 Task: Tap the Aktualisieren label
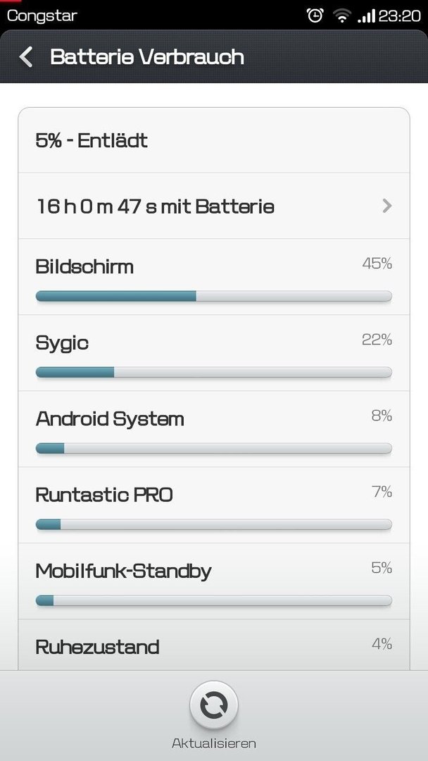pos(214,743)
